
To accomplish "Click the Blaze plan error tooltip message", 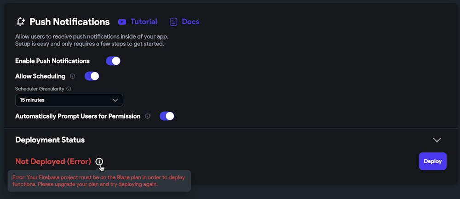I will point(99,181).
